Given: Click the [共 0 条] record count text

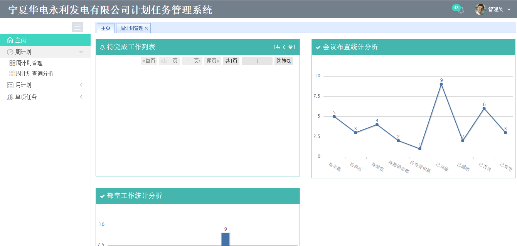Looking at the screenshot, I should tap(284, 47).
